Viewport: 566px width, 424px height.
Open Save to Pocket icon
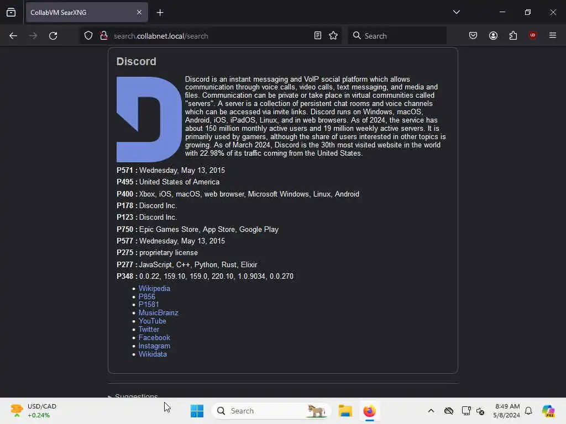click(x=473, y=35)
